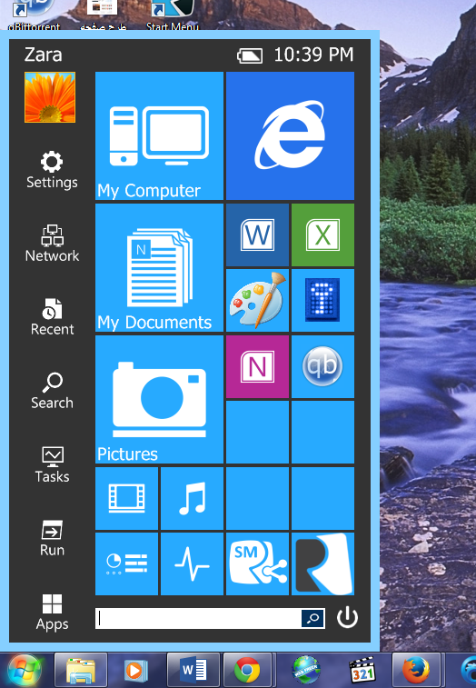The width and height of the screenshot is (476, 688).
Task: Open Google Chrome from taskbar
Action: [247, 671]
